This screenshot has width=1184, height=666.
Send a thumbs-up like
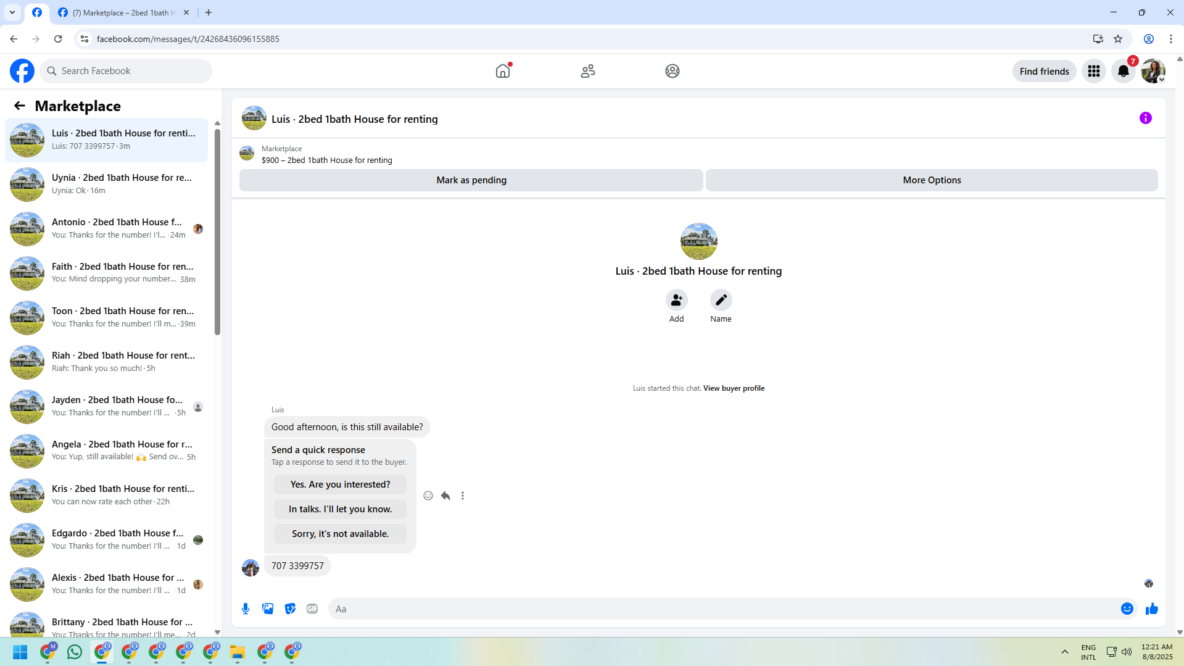1152,609
